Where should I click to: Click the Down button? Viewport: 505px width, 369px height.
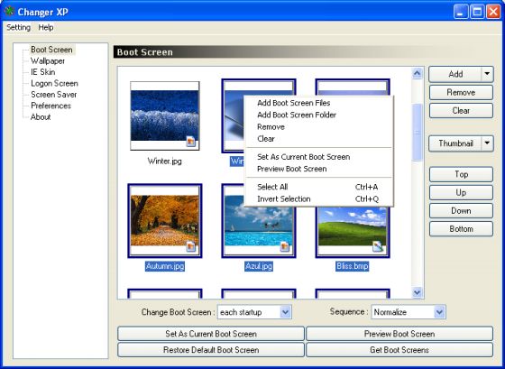coord(461,211)
